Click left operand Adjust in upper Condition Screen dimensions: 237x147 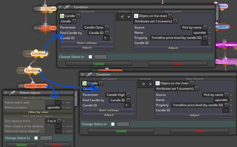pos(87,48)
